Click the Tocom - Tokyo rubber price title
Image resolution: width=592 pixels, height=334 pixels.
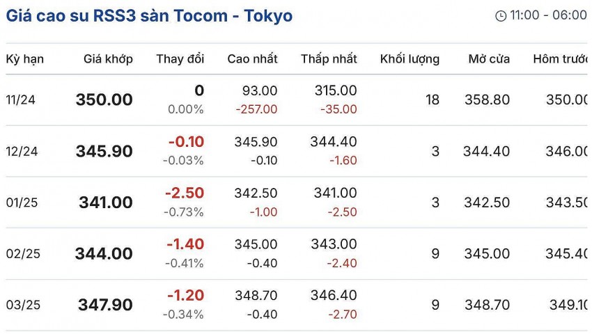pyautogui.click(x=149, y=15)
